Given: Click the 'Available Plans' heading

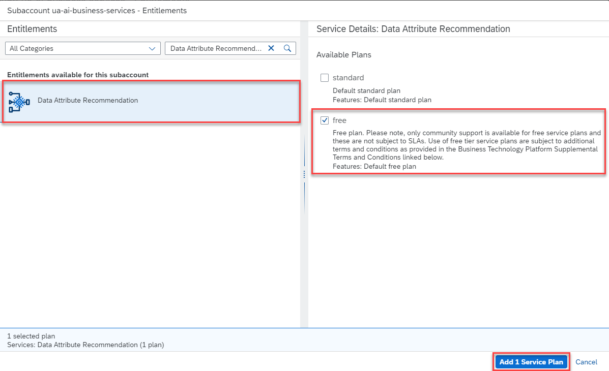Looking at the screenshot, I should (344, 55).
